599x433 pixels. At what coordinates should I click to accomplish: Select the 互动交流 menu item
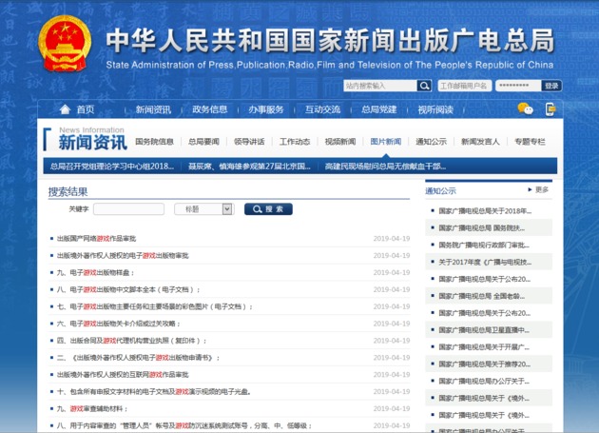pyautogui.click(x=322, y=109)
